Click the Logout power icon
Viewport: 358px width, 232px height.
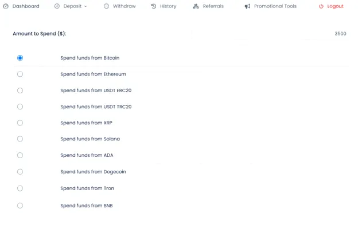(321, 6)
